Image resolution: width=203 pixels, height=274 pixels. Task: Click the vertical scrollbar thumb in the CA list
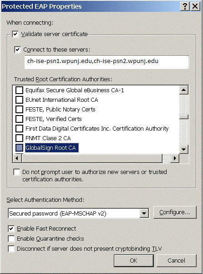coord(184,117)
